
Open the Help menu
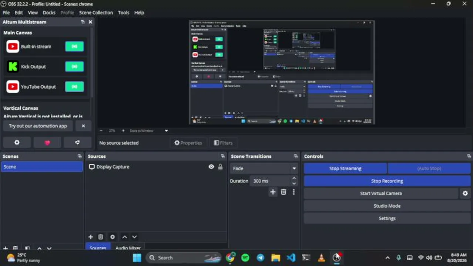coord(139,13)
